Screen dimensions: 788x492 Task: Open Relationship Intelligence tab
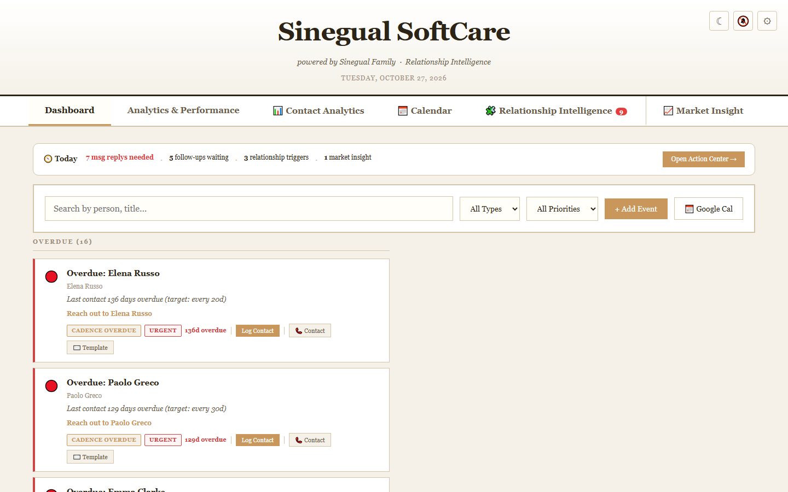(556, 110)
